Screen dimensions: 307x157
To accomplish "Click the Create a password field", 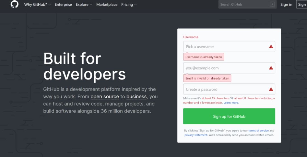I will click(229, 89).
